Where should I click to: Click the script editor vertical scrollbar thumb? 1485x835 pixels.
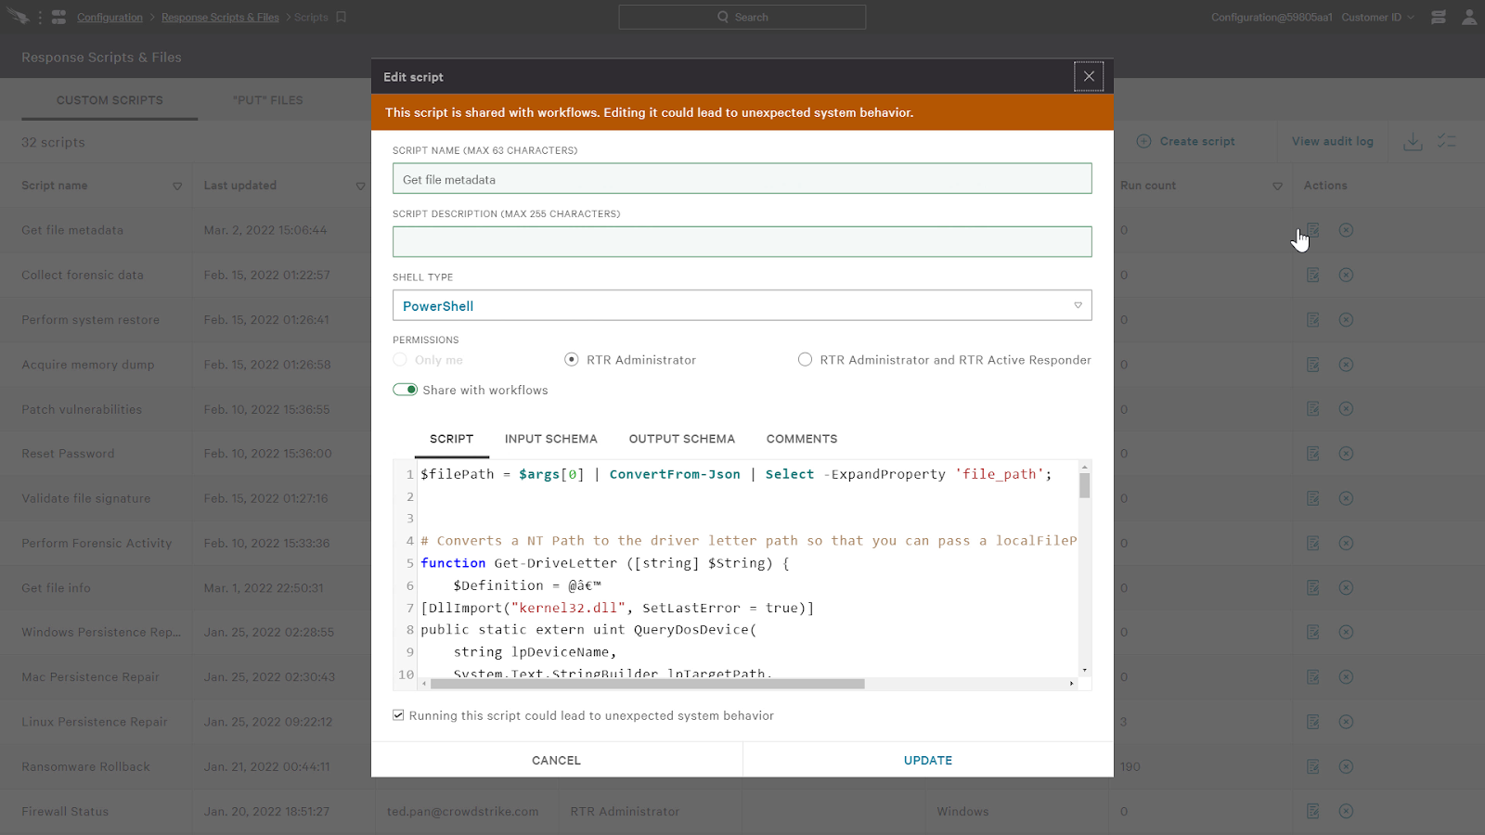(x=1084, y=485)
